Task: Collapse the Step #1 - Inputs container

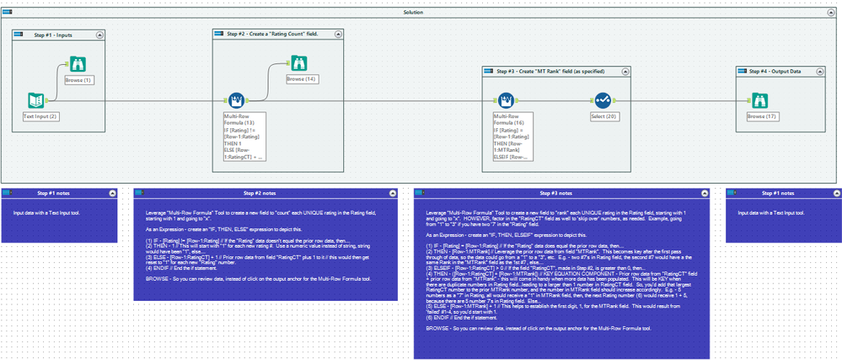Action: (x=99, y=35)
